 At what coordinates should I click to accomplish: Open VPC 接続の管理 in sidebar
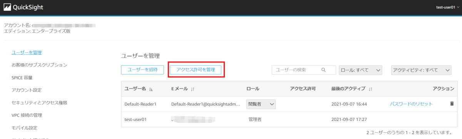click(27, 115)
